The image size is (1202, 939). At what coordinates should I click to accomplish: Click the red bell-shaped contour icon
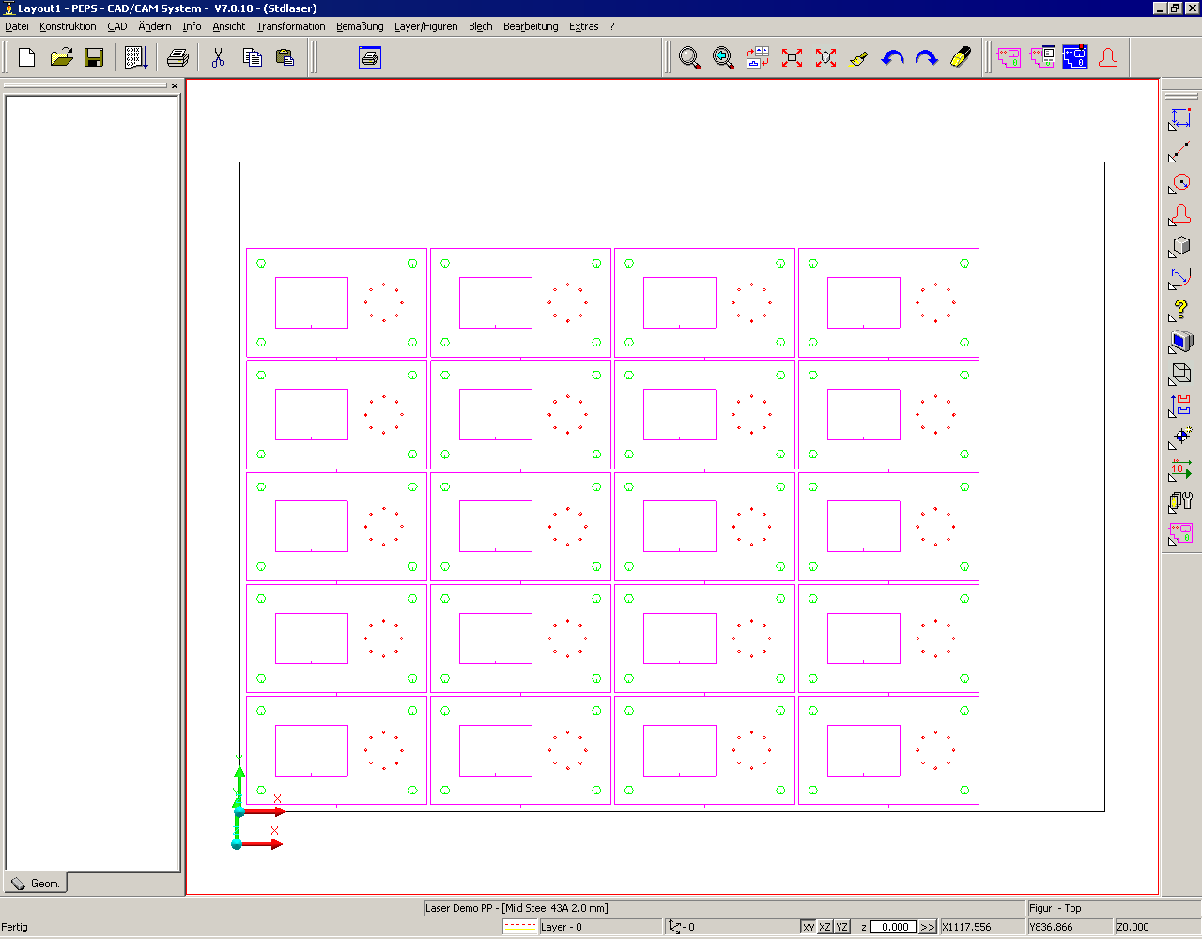1108,58
